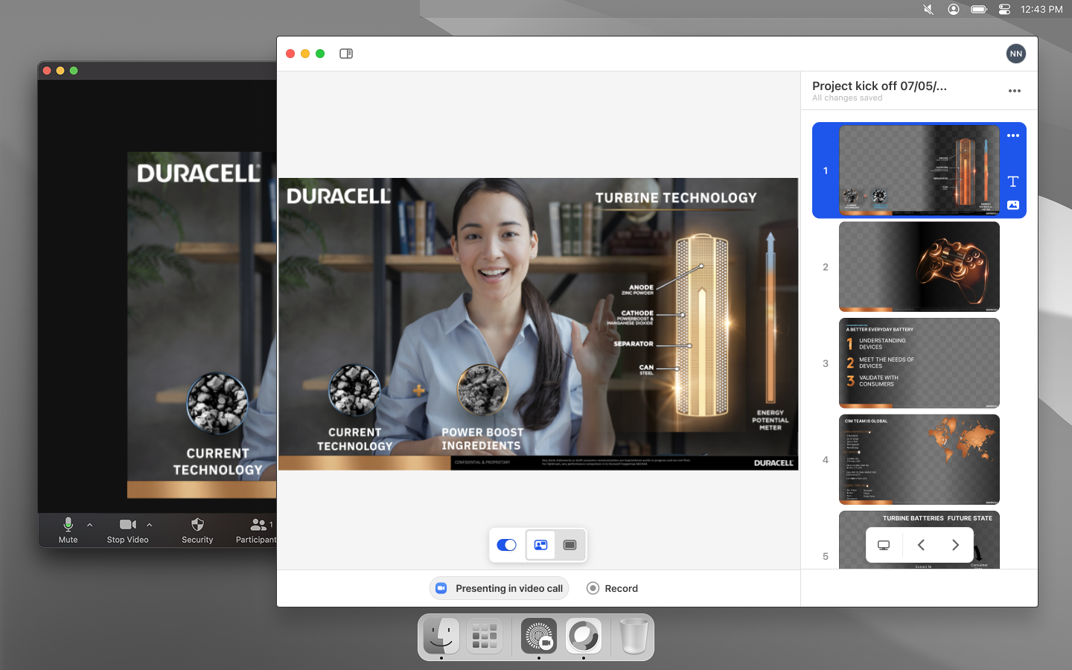Open Control Center in menu bar
The width and height of the screenshot is (1072, 670).
pos(1004,10)
